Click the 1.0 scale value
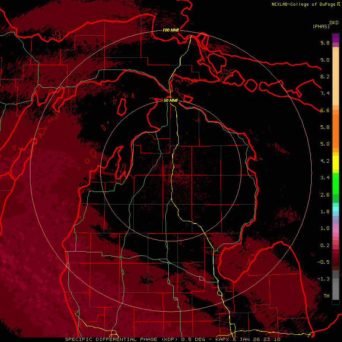Viewport: 342px width, 342px height. (325, 228)
